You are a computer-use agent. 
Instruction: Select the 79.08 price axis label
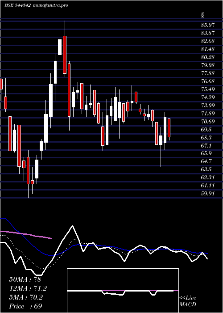pyautogui.click(x=208, y=65)
